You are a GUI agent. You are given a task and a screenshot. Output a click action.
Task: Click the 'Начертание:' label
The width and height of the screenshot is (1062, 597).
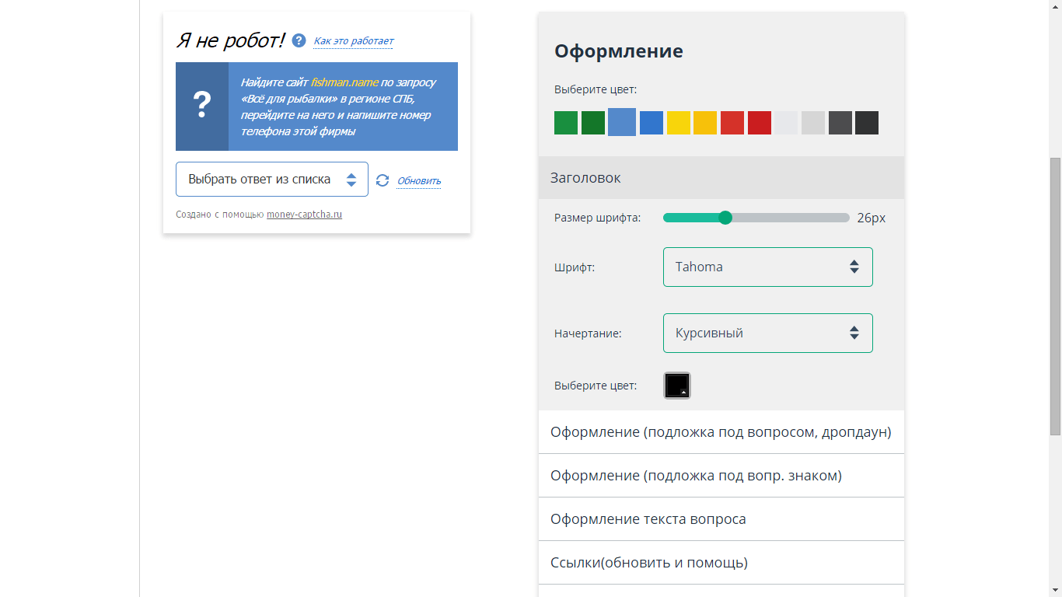point(588,333)
